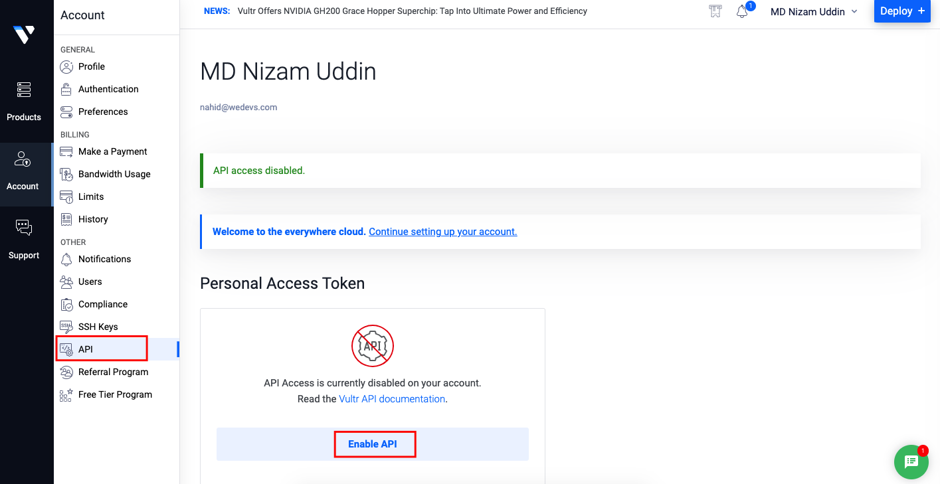This screenshot has width=940, height=484.
Task: Click the Products label in left rail
Action: tap(24, 118)
